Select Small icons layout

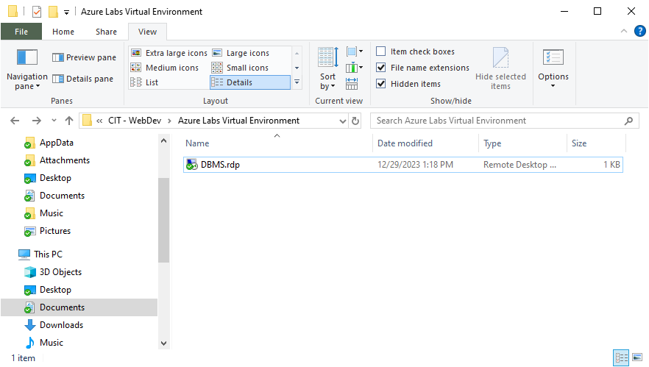[x=241, y=68]
